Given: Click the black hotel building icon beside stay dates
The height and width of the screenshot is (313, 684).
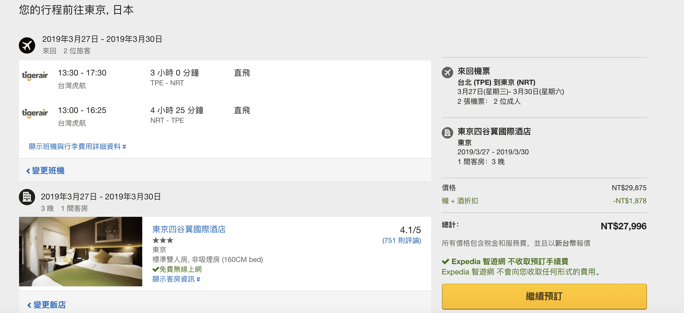Looking at the screenshot, I should point(27,197).
